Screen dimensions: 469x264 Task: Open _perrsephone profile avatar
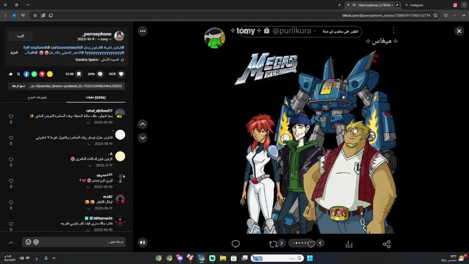pyautogui.click(x=119, y=36)
